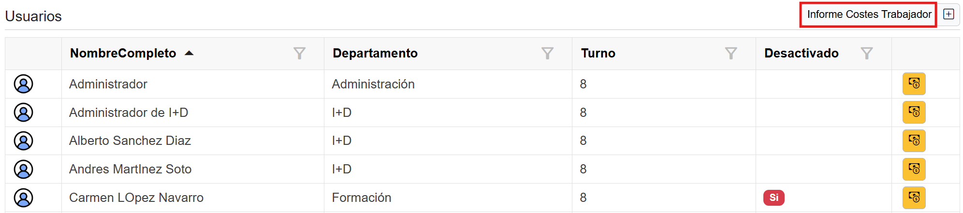This screenshot has width=963, height=213.
Task: Open the Turno column filter
Action: click(x=731, y=53)
